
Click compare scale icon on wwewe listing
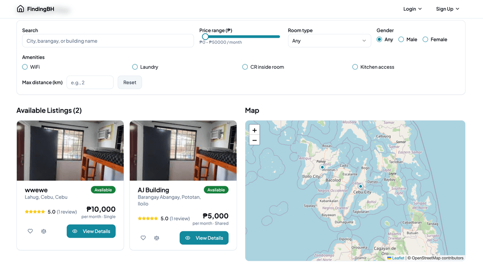tap(44, 231)
